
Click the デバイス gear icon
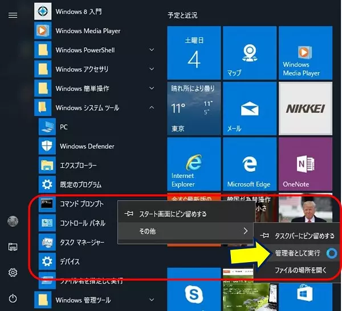point(47,262)
